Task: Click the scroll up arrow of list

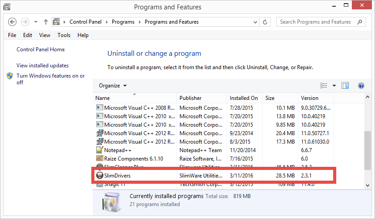Action: point(367,97)
